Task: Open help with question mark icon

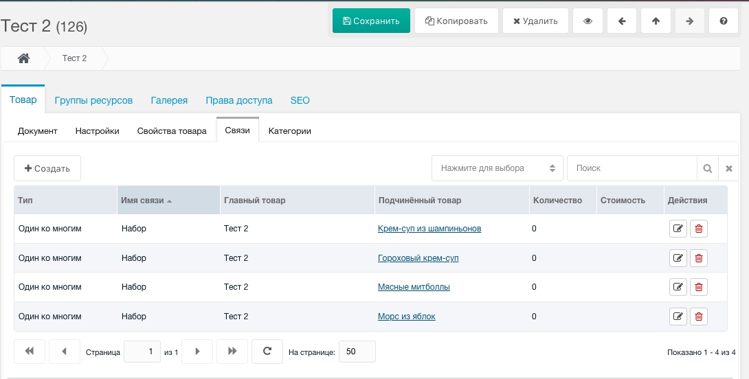Action: coord(724,21)
